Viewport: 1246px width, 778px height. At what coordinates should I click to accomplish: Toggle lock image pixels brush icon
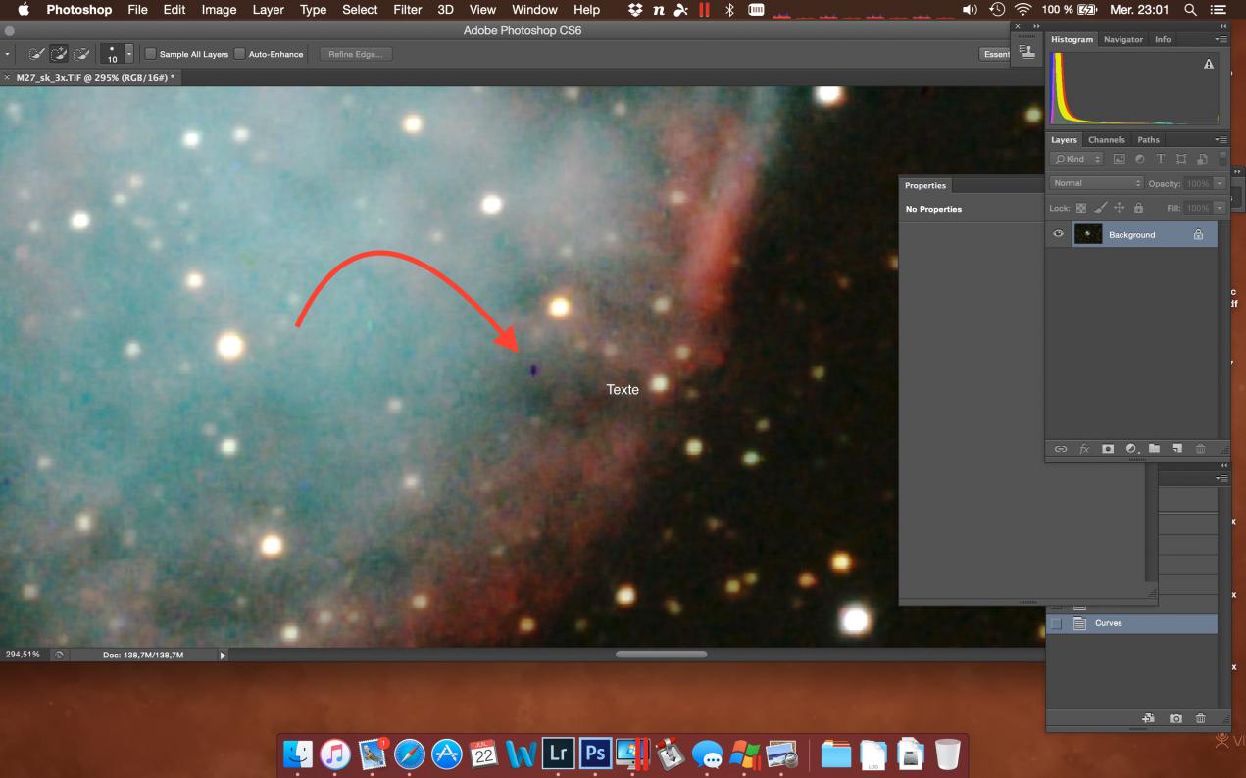pyautogui.click(x=1101, y=208)
